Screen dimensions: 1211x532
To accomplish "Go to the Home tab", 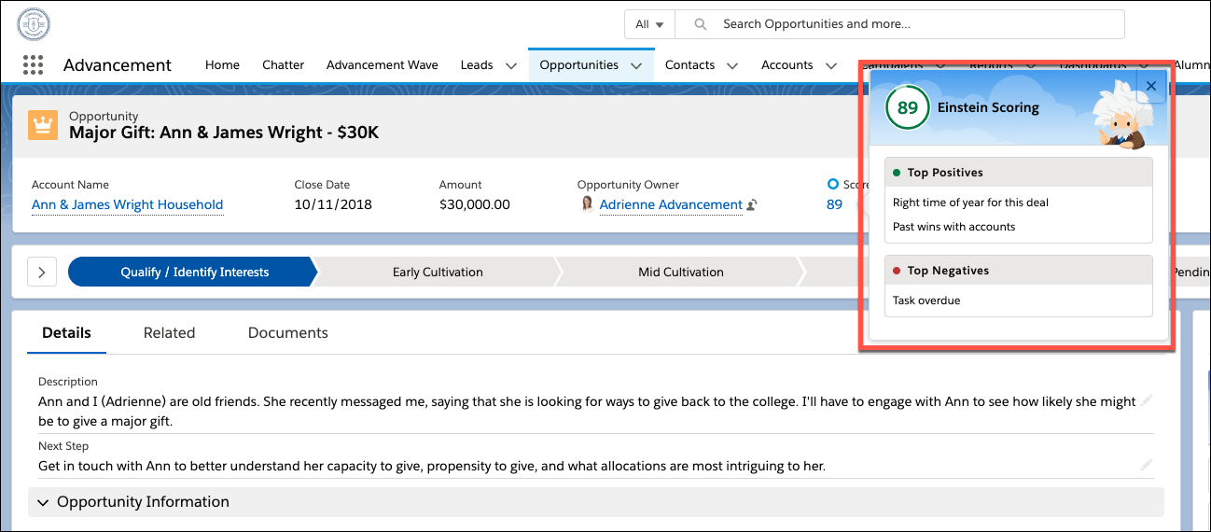I will click(x=222, y=64).
